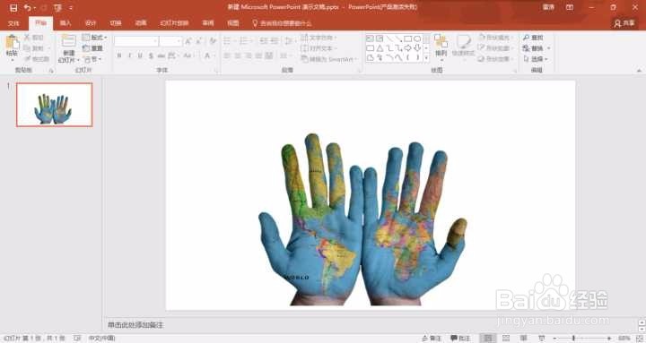Select the Format Painter brush
Image resolution: width=646 pixels, height=343 pixels.
point(36,59)
